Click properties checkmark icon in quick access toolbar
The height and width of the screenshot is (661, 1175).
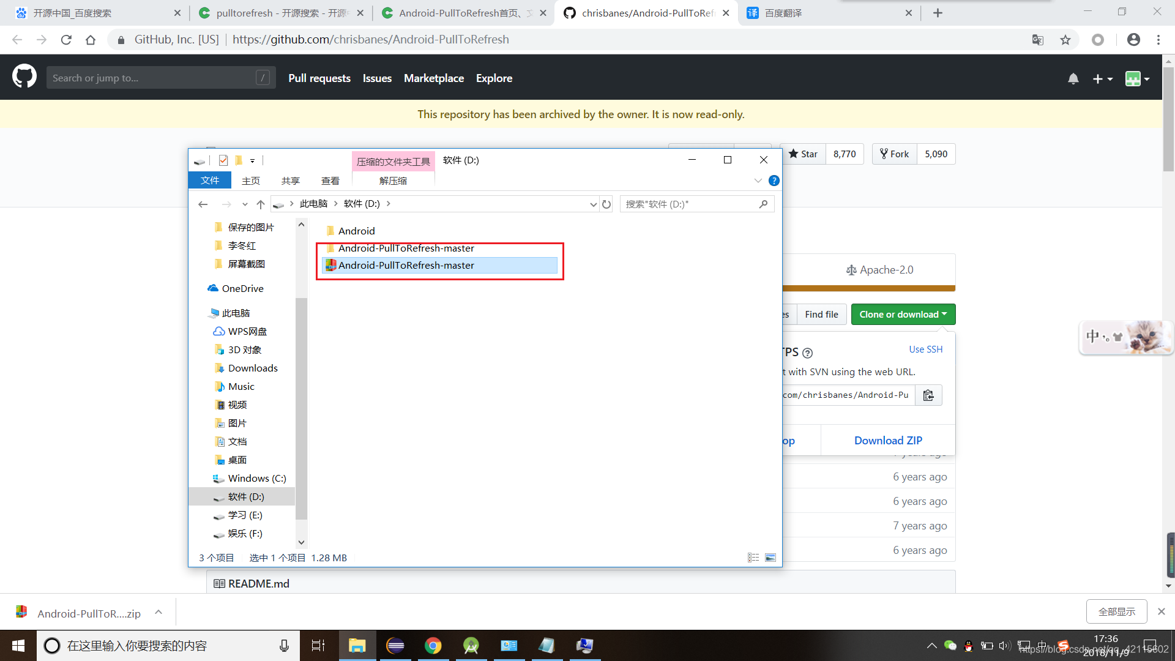[x=223, y=160]
